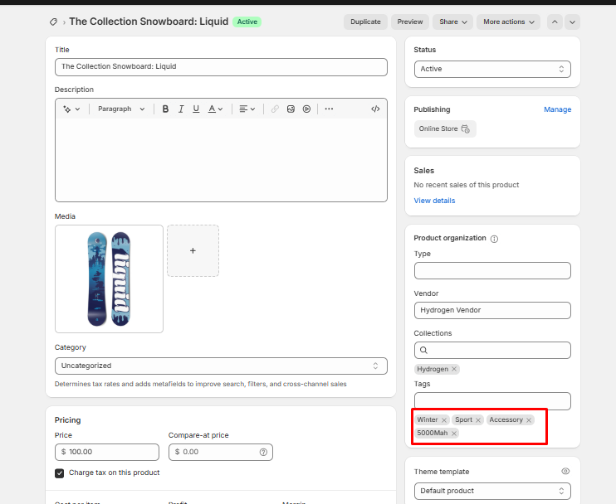This screenshot has width=616, height=504.
Task: Click Product organization info icon
Action: pyautogui.click(x=494, y=239)
